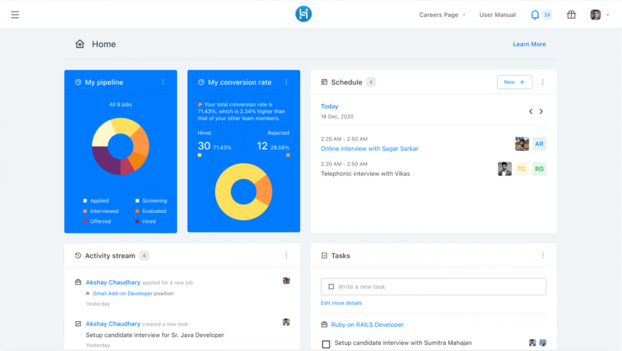
Task: Open Tasks three-dot options menu
Action: pyautogui.click(x=543, y=256)
